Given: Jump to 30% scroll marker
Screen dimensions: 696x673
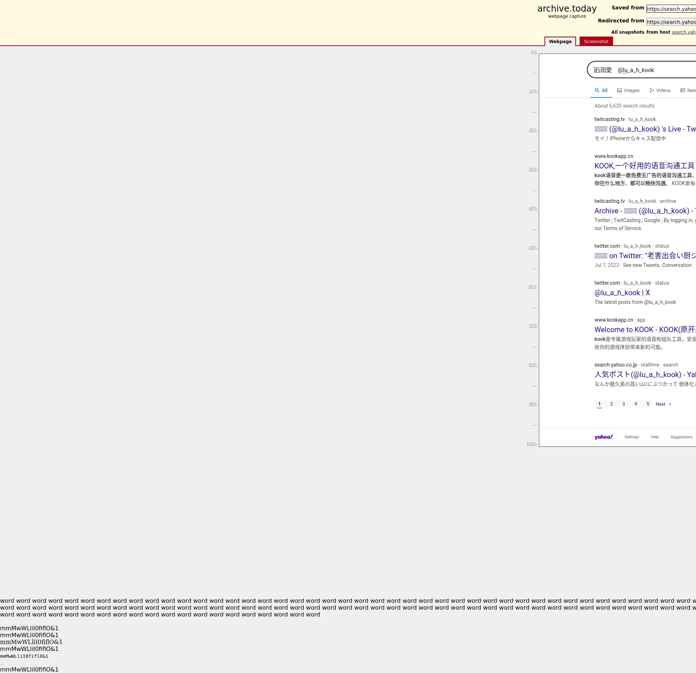Looking at the screenshot, I should point(533,170).
